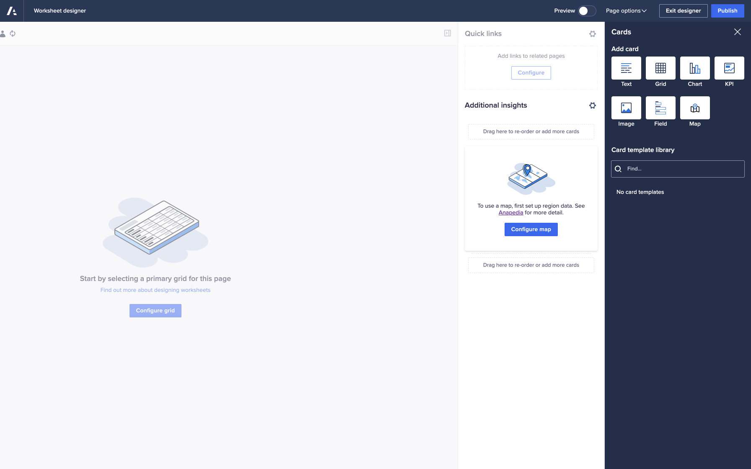This screenshot has width=751, height=469.
Task: Click 'Add card' heading
Action: click(x=625, y=49)
